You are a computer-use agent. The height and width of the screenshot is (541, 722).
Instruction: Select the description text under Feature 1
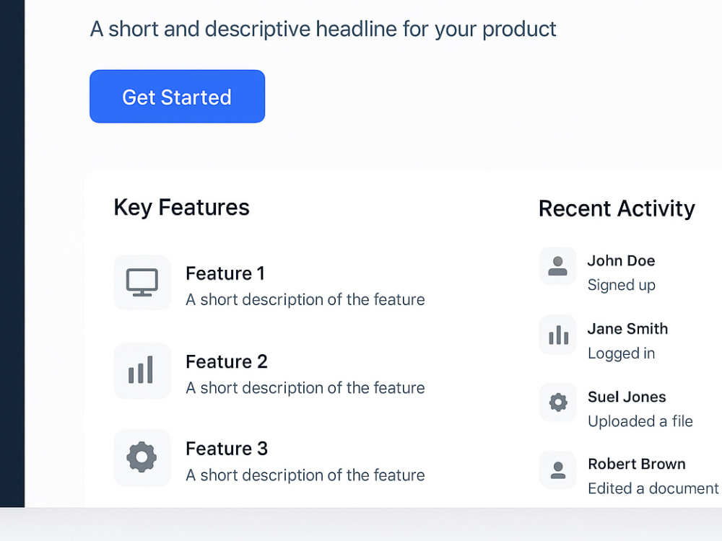305,299
